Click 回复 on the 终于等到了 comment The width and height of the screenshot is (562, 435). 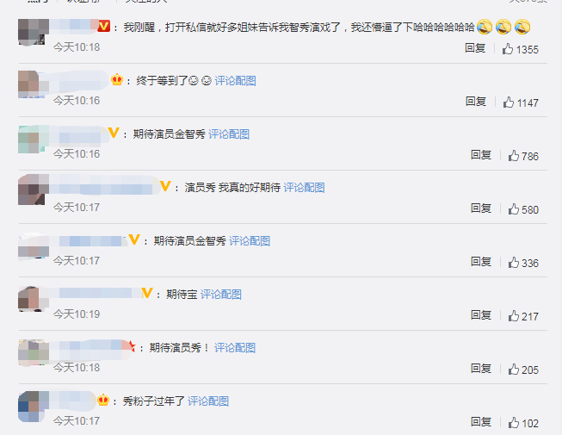(x=476, y=102)
